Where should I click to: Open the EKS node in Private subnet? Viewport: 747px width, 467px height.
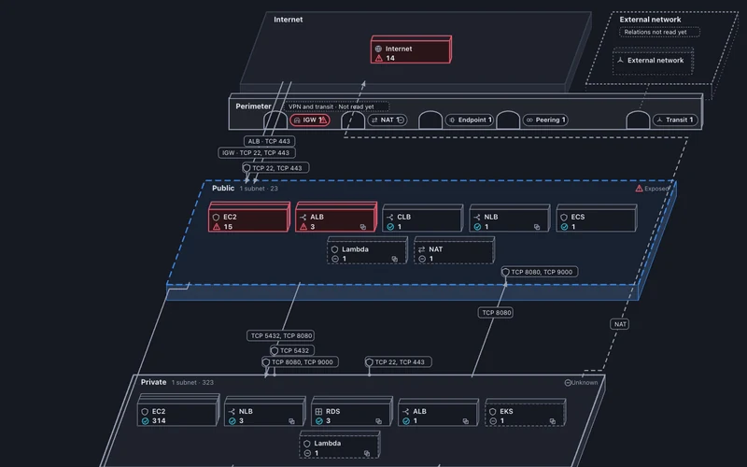525,414
